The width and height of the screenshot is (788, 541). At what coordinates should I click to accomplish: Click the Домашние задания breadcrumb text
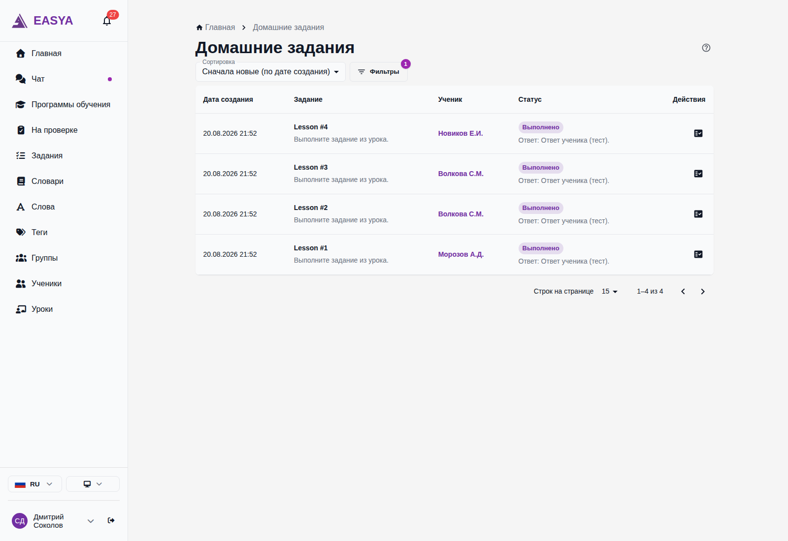point(289,28)
